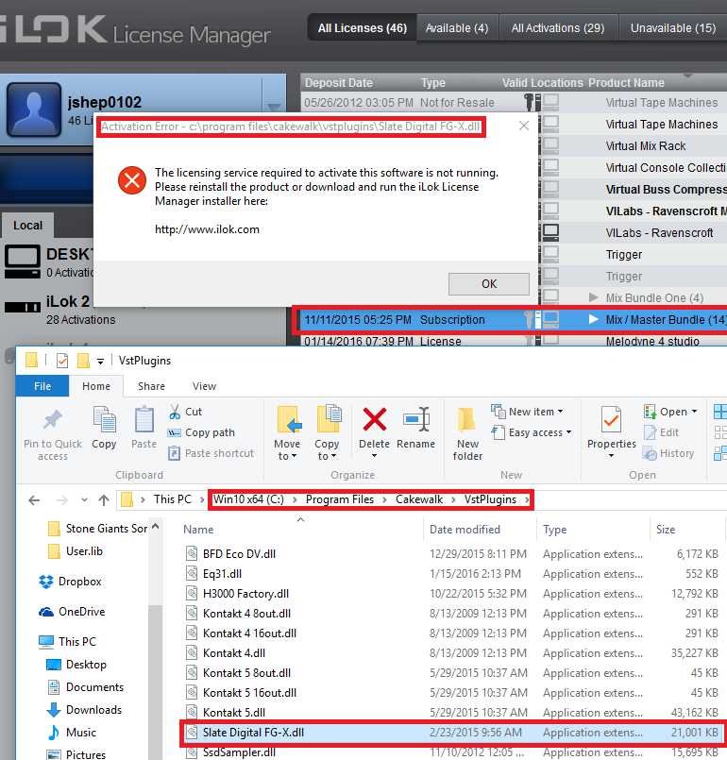This screenshot has height=760, width=727.
Task: Click the Delete icon in ribbon
Action: 374,420
